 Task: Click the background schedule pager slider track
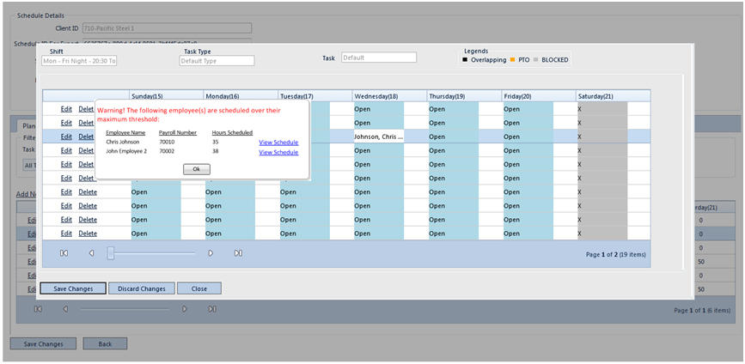pos(125,309)
